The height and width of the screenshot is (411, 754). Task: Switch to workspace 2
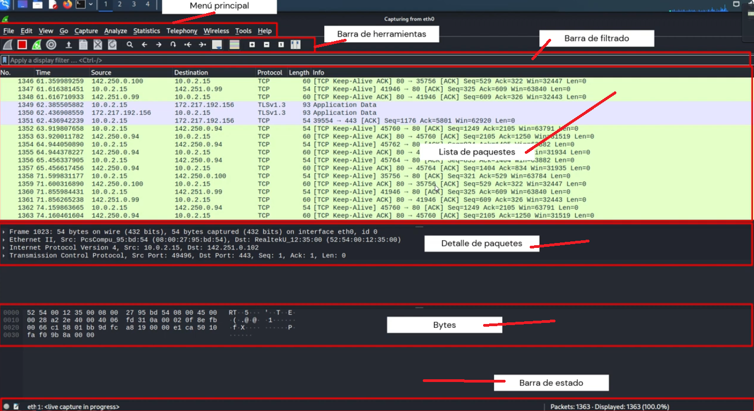120,4
